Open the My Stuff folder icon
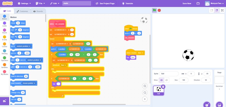This screenshot has width=226, height=107. tap(198, 3)
